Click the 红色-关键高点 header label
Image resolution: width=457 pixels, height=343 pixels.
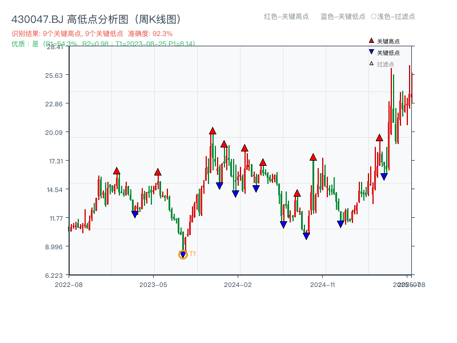coord(286,17)
